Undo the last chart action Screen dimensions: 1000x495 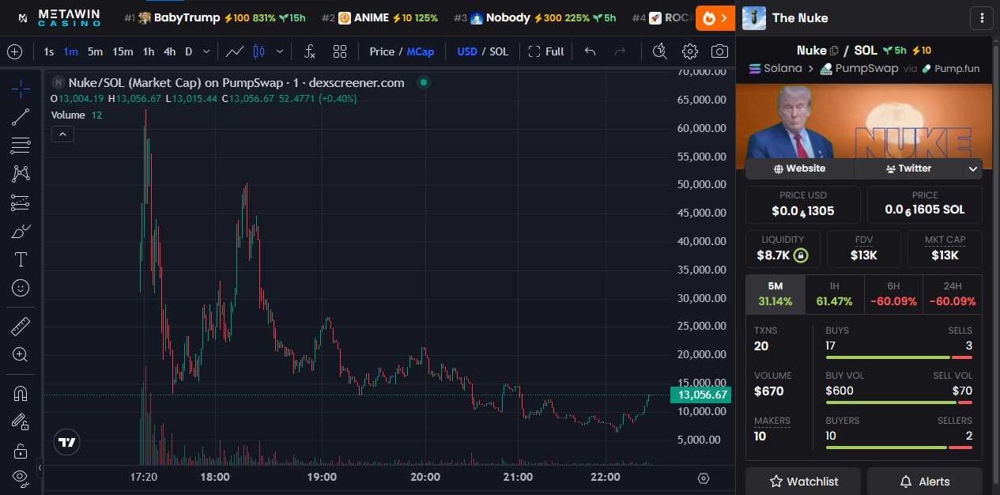[x=590, y=51]
